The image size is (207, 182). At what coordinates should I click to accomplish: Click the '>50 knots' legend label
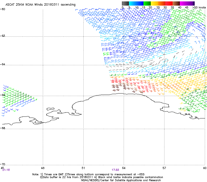point(199,7)
